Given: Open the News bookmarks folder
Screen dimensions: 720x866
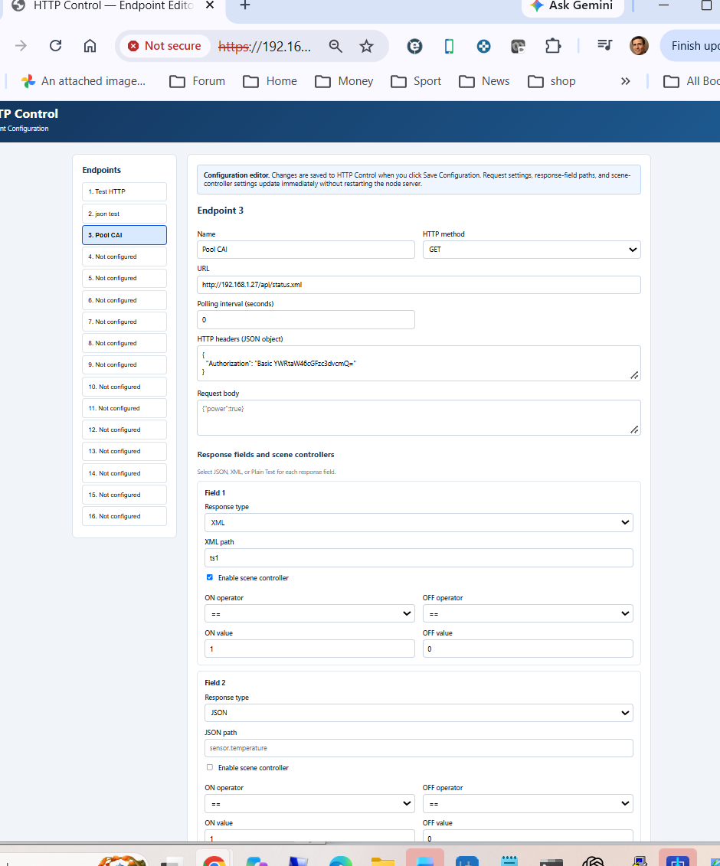Looking at the screenshot, I should tap(485, 81).
